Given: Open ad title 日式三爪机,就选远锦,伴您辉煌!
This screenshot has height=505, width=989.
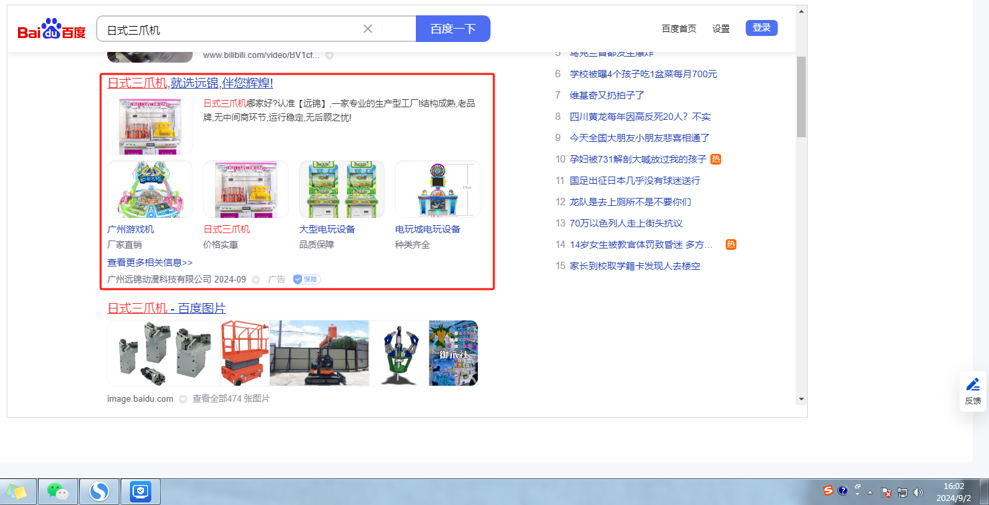Looking at the screenshot, I should (x=191, y=83).
